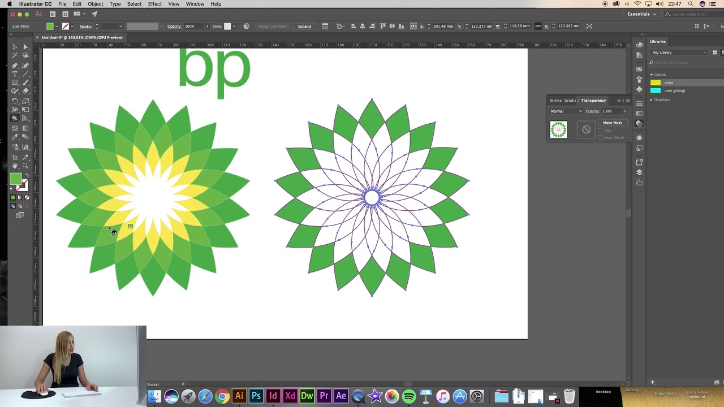
Task: Switch to the Stroke panel tab
Action: [555, 100]
